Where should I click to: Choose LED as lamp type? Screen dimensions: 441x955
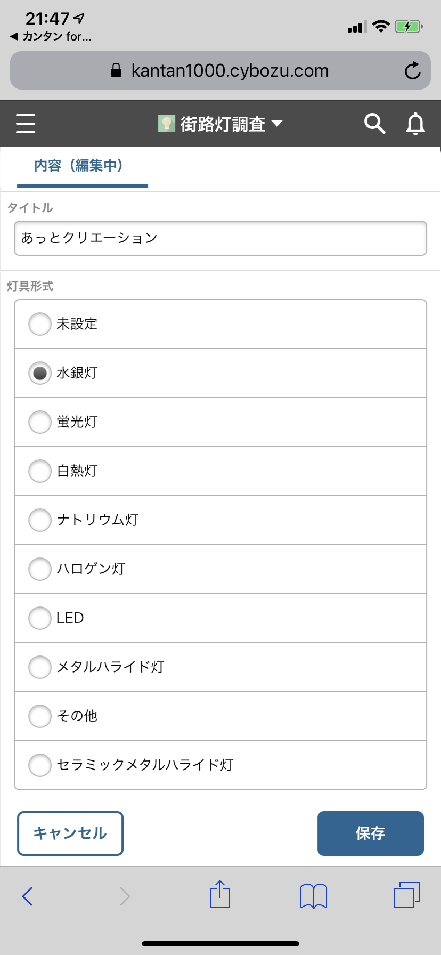point(220,618)
